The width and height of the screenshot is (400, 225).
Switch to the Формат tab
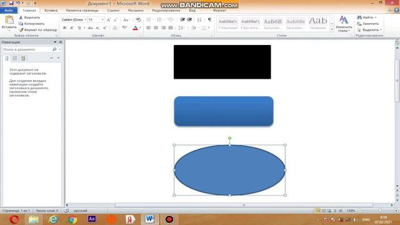pos(219,11)
